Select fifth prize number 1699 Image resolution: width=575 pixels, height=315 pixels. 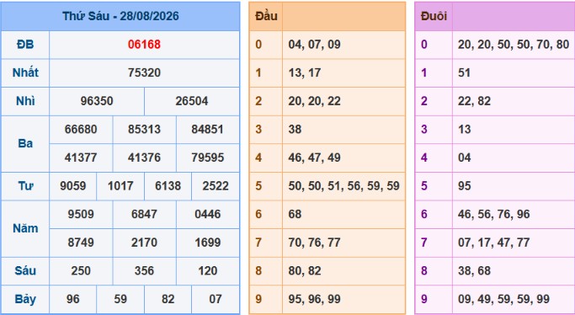[x=208, y=242]
